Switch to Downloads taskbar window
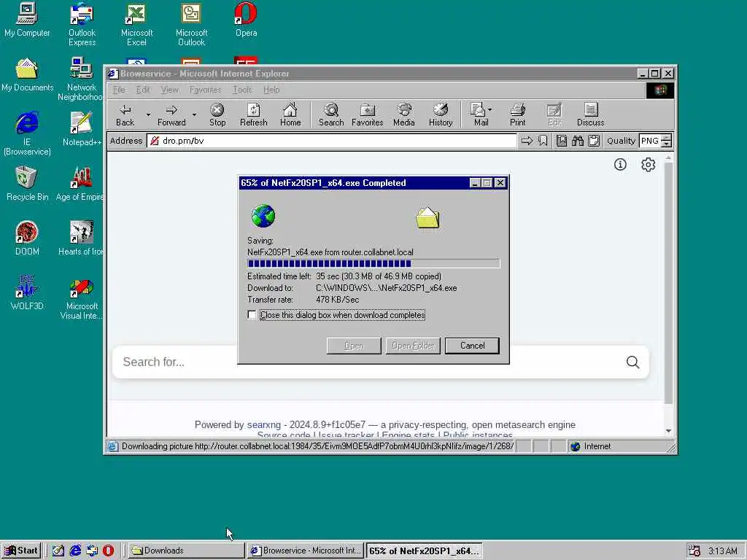The image size is (747, 560). coord(186,551)
